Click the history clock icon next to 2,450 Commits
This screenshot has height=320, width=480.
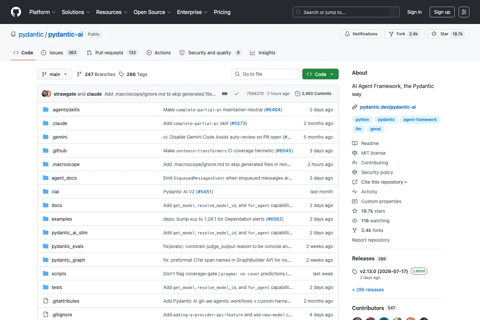tap(298, 94)
